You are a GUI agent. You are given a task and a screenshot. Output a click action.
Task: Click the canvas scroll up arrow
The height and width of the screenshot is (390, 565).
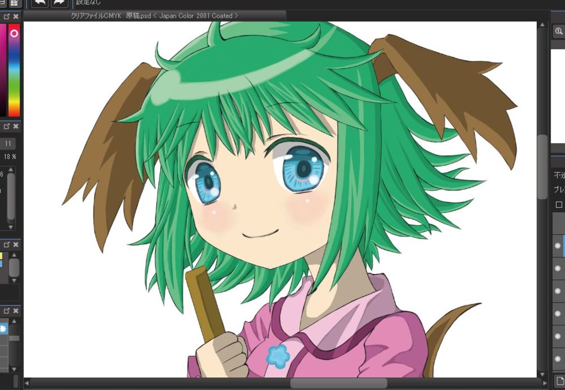tap(542, 25)
